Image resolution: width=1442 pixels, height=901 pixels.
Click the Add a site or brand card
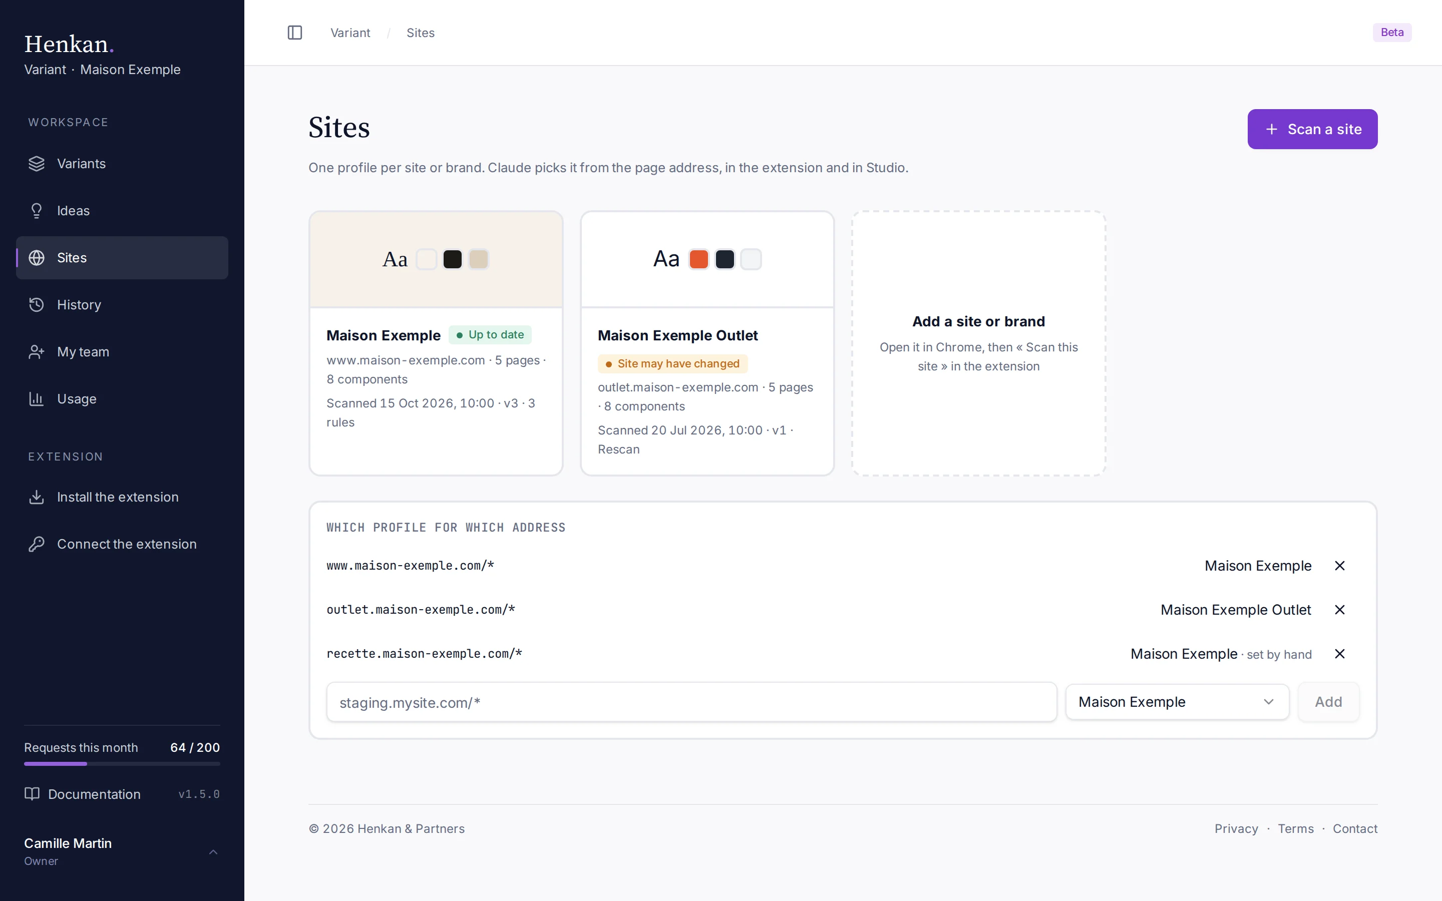click(x=978, y=343)
